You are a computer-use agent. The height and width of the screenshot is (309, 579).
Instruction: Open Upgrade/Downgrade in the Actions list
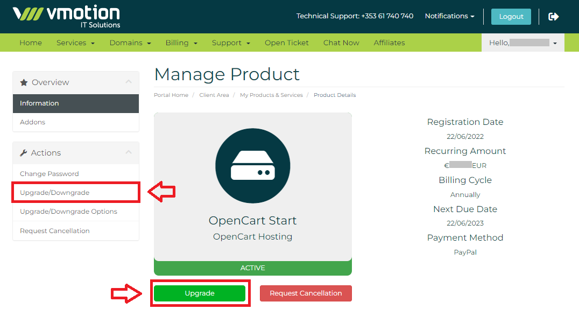[76, 193]
